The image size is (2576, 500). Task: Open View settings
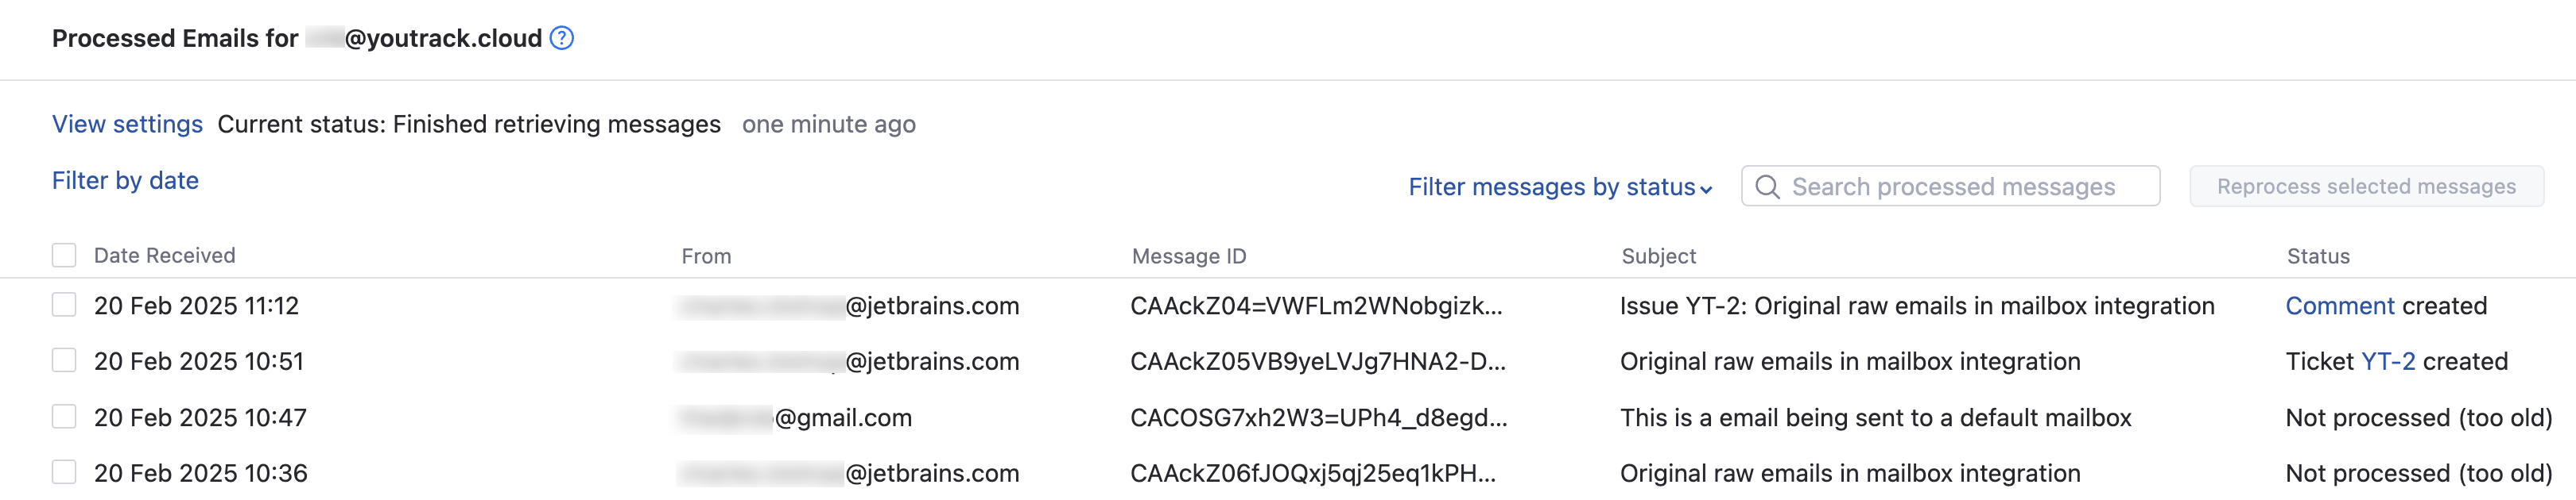[x=128, y=124]
